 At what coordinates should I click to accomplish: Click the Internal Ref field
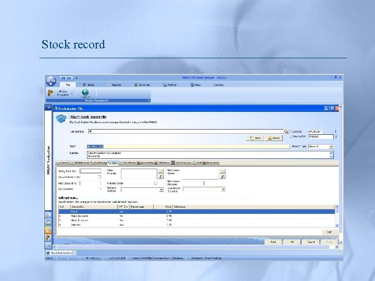pyautogui.click(x=320, y=137)
